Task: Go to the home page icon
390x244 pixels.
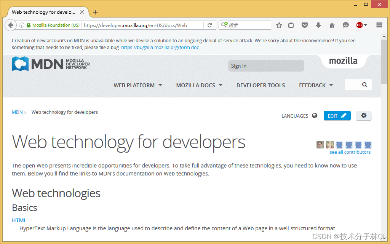Action: [332, 25]
